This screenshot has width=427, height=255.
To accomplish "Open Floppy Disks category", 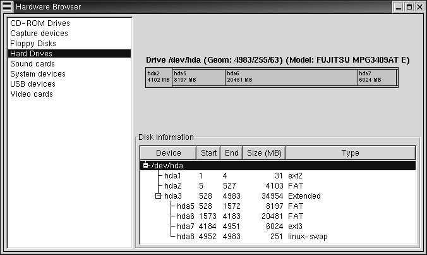I will point(33,44).
